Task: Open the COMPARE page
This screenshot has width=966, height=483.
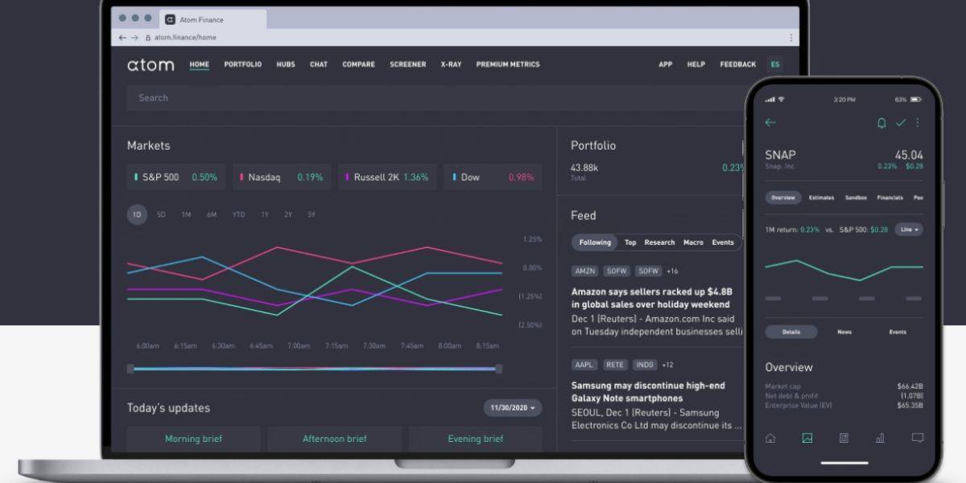Action: tap(358, 64)
